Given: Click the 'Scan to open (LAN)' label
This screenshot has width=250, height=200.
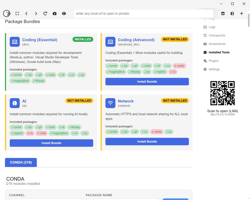Looking at the screenshot, I should 222,111.
